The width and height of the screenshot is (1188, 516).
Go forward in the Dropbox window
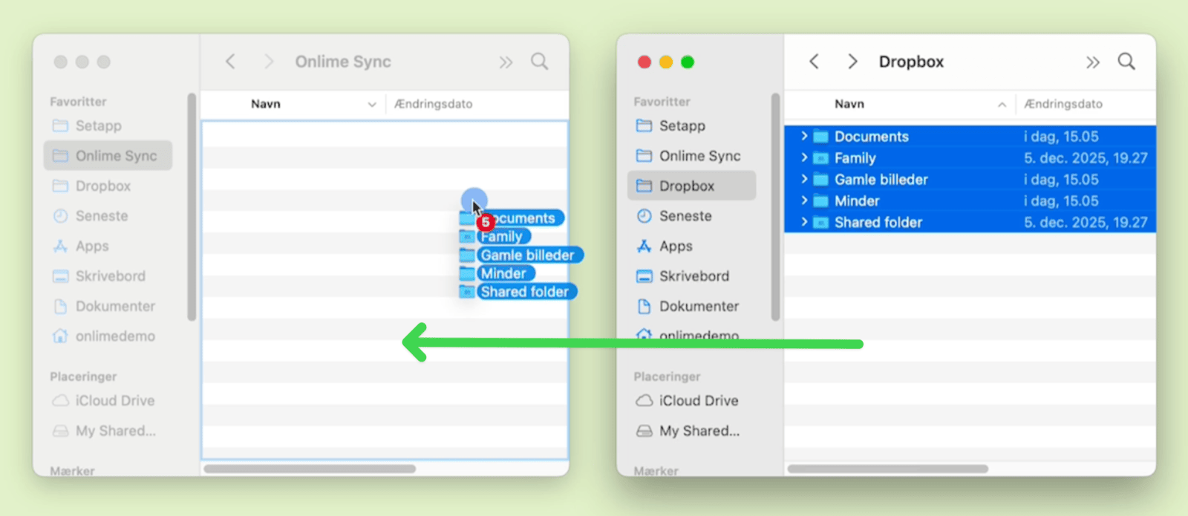pos(852,62)
